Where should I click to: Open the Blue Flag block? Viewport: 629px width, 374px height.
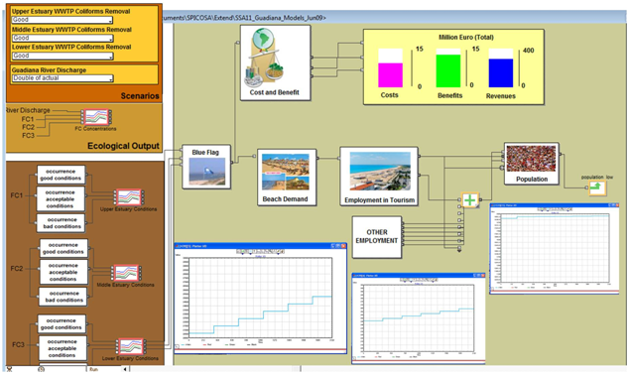click(206, 167)
